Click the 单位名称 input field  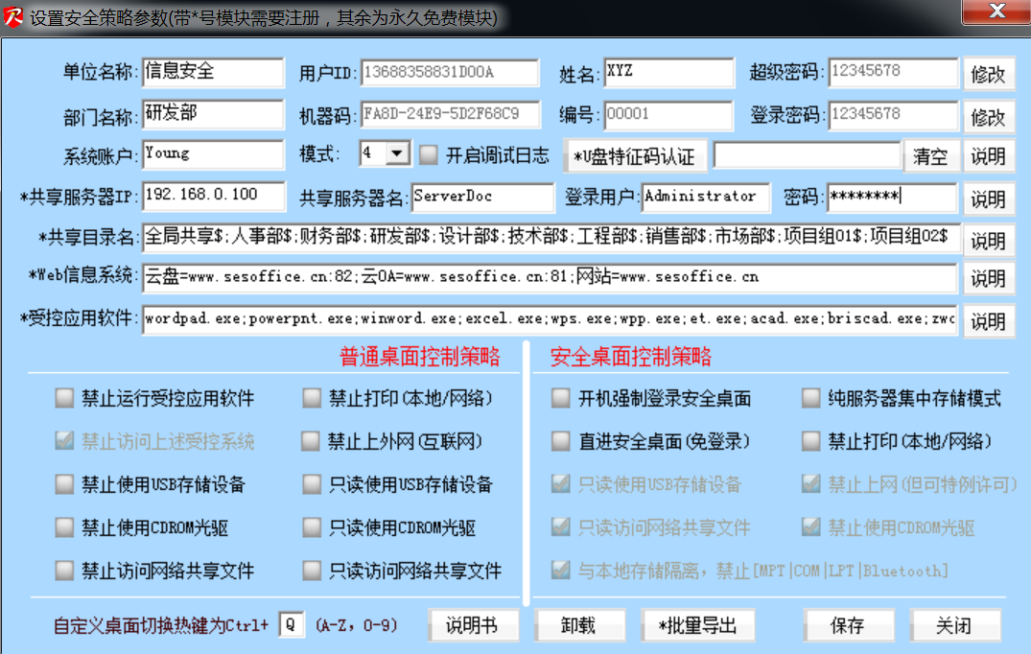[213, 72]
